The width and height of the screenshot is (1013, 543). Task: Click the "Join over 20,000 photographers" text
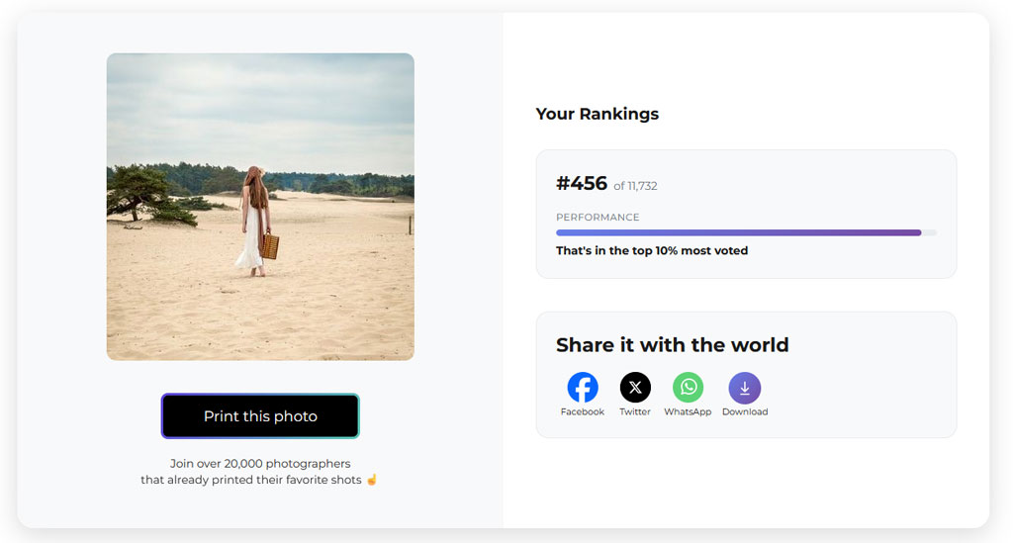(260, 464)
